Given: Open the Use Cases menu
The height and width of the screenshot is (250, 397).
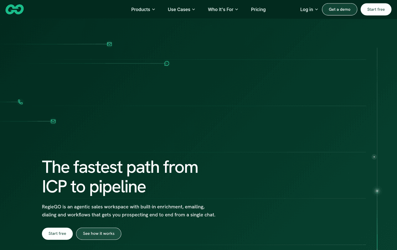Looking at the screenshot, I should pyautogui.click(x=181, y=10).
